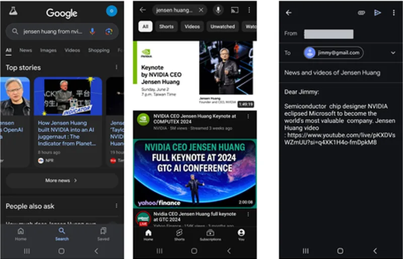The height and width of the screenshot is (259, 403).
Task: Open YouTube cast to device icon
Action: click(x=234, y=10)
